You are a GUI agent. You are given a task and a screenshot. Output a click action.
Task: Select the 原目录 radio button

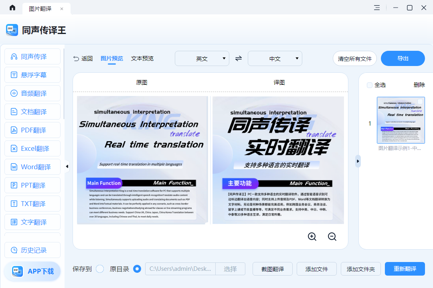[137, 269]
